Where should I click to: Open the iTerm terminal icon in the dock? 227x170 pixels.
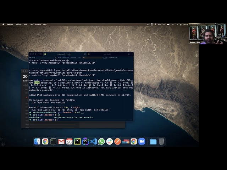pos(53,141)
